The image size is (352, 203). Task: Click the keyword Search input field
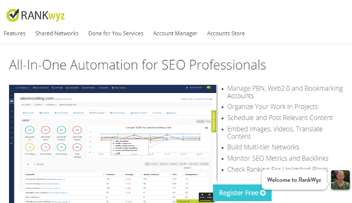tap(200, 168)
